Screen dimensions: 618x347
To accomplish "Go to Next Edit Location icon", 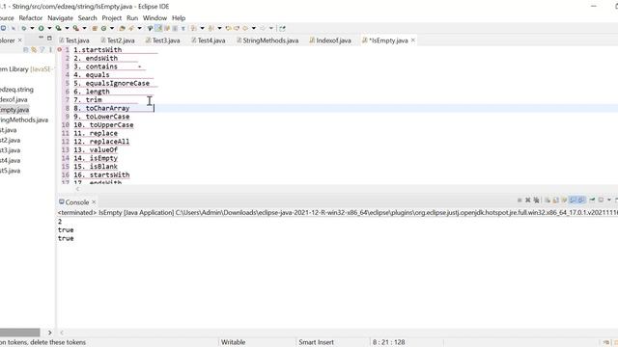I will [x=237, y=28].
